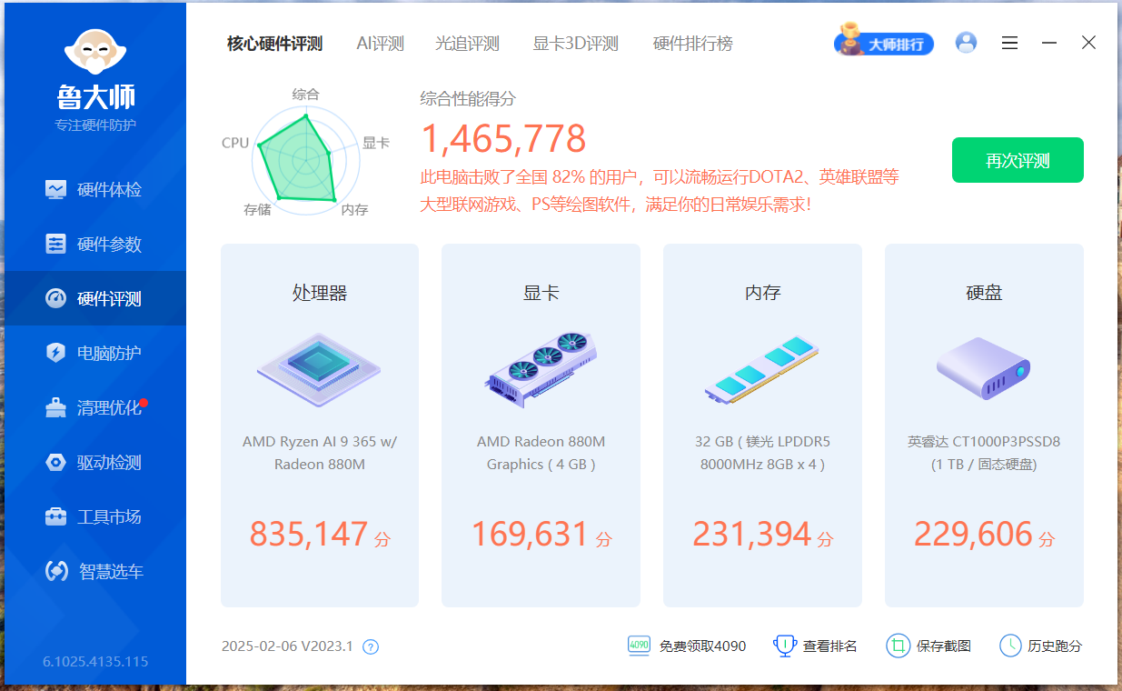Click memory score 231,394
This screenshot has height=691, width=1122.
tap(751, 534)
